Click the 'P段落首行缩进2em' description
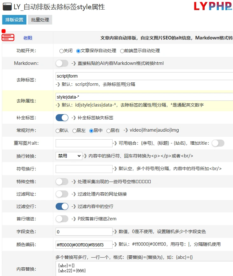Image resolution: width=233 pixels, height=276 pixels. point(97,219)
